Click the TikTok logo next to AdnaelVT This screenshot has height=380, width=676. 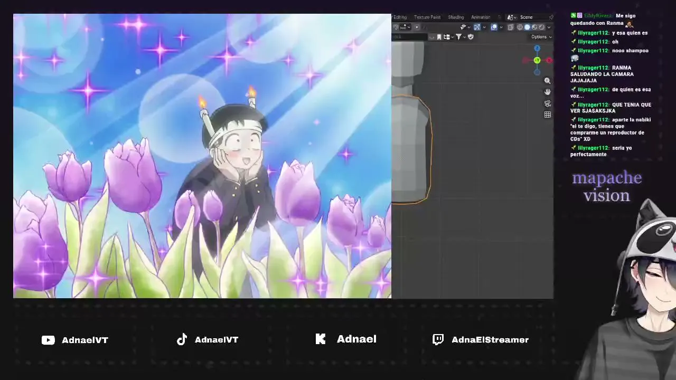point(182,339)
